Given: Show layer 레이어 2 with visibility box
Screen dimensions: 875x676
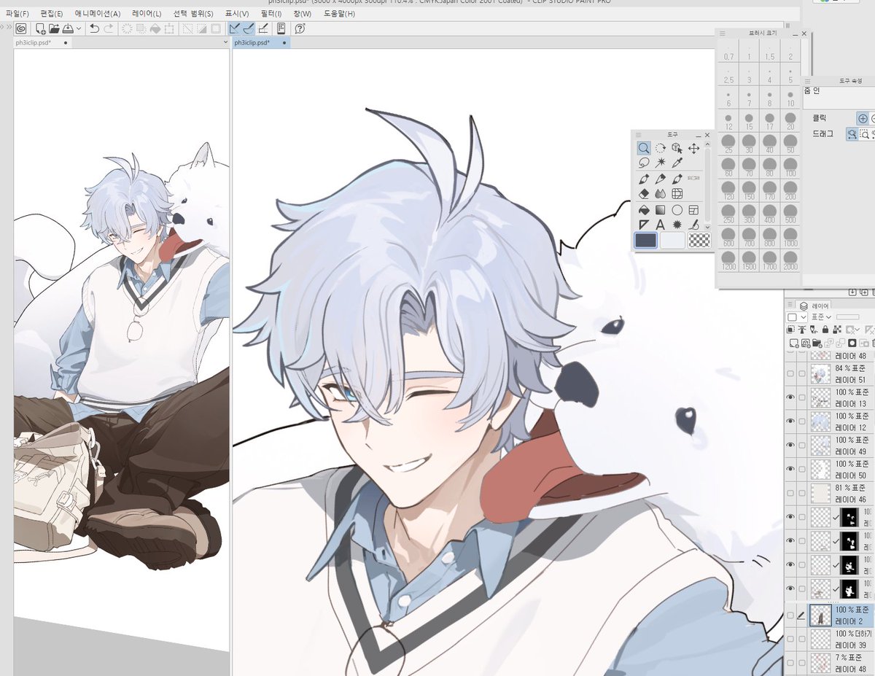Looking at the screenshot, I should [790, 615].
